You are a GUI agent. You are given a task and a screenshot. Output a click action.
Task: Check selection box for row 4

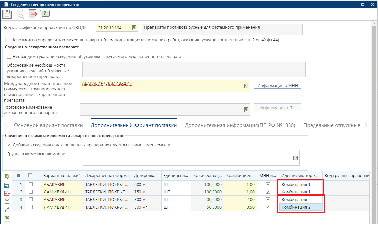point(30,207)
